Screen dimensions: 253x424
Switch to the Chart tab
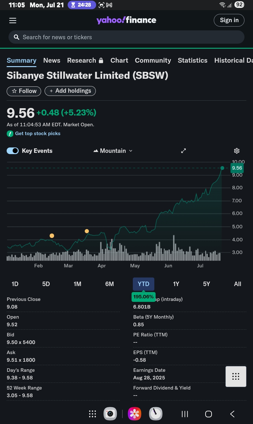[119, 60]
